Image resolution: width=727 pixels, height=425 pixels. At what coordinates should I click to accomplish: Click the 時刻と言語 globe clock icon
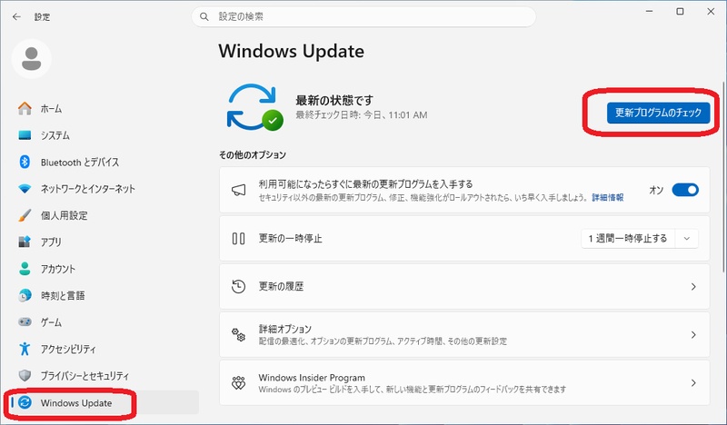click(x=25, y=295)
